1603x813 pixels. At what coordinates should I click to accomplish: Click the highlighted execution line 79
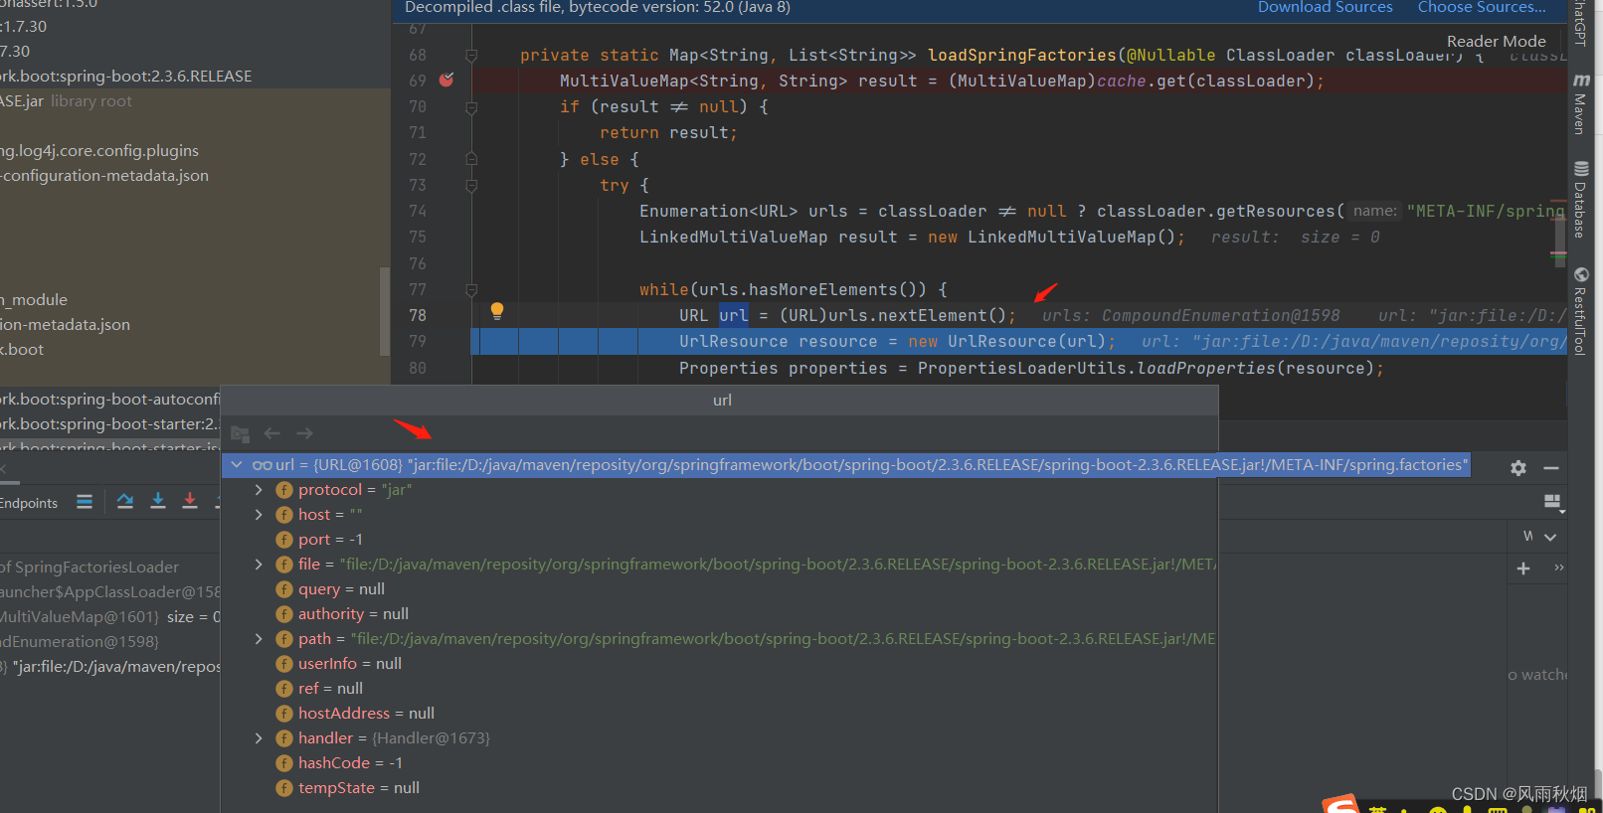click(x=1018, y=341)
